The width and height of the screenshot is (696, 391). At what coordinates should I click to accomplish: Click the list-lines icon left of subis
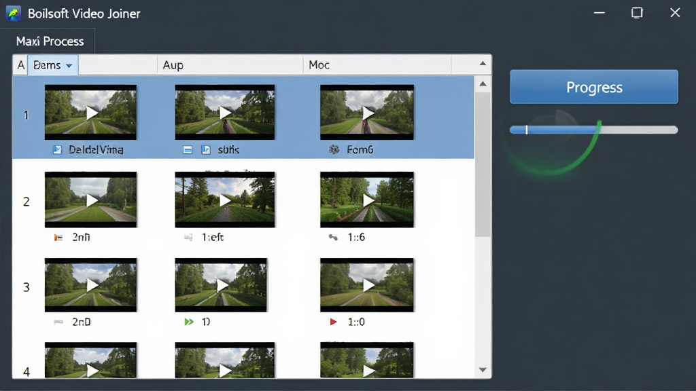(x=188, y=150)
